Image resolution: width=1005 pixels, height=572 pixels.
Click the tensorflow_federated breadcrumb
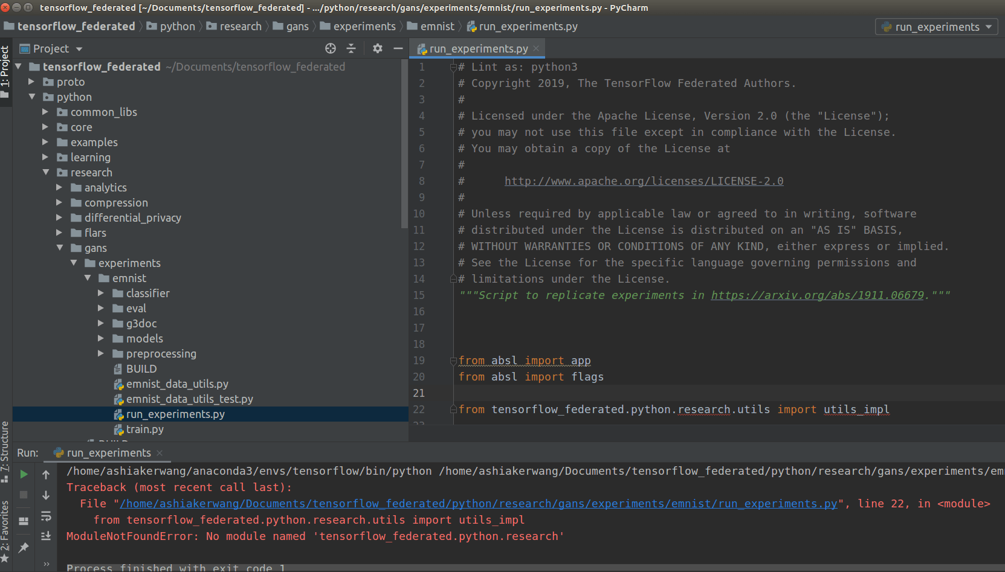click(69, 27)
